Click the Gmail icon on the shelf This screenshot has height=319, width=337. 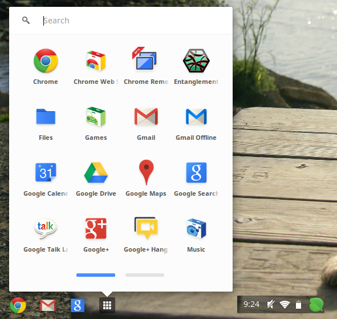click(48, 305)
